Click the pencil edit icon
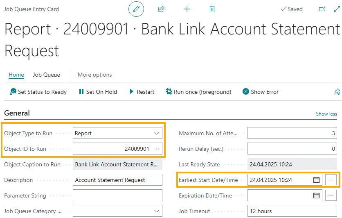342x218 pixels. click(x=136, y=9)
